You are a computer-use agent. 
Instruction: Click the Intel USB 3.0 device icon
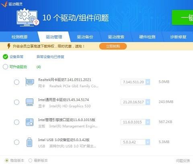tap(29, 142)
